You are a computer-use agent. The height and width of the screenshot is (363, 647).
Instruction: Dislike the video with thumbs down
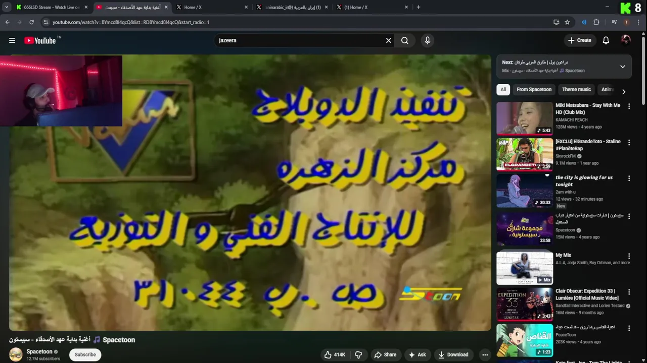358,354
